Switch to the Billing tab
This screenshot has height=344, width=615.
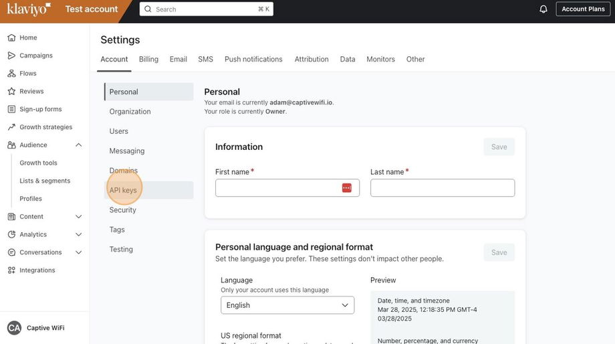[x=148, y=59]
